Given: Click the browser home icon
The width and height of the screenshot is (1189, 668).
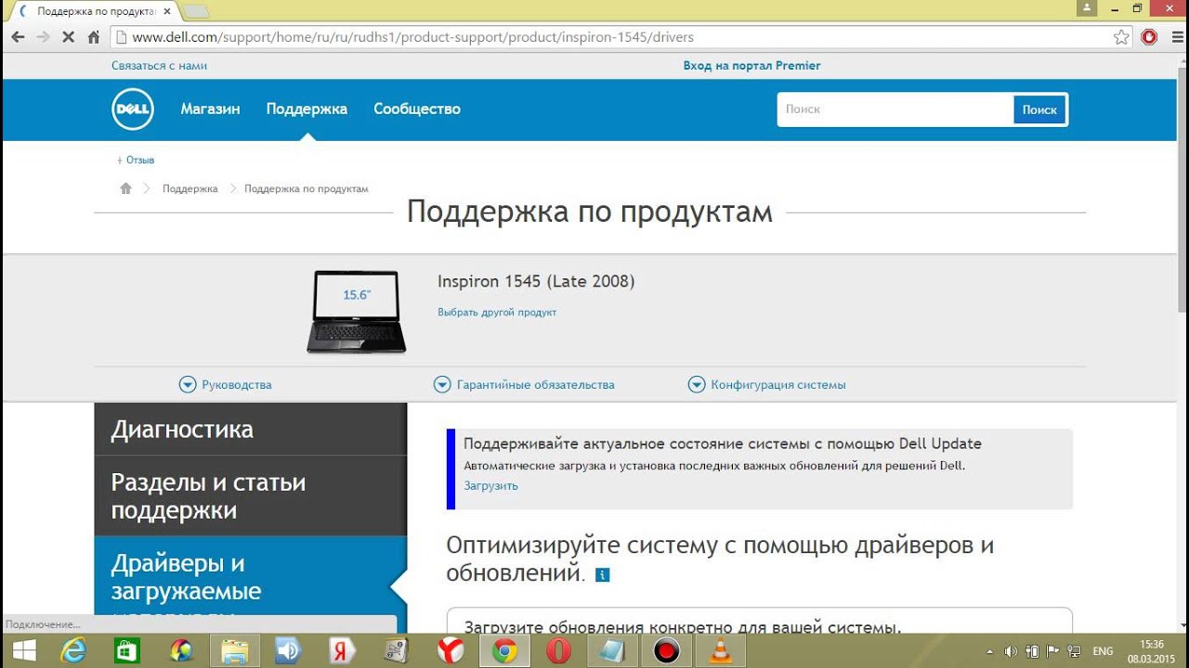Looking at the screenshot, I should (93, 37).
